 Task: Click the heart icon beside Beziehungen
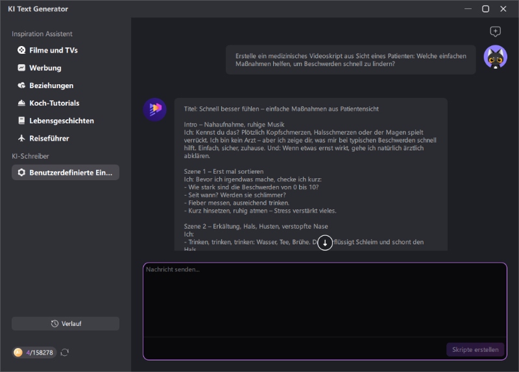click(x=21, y=86)
